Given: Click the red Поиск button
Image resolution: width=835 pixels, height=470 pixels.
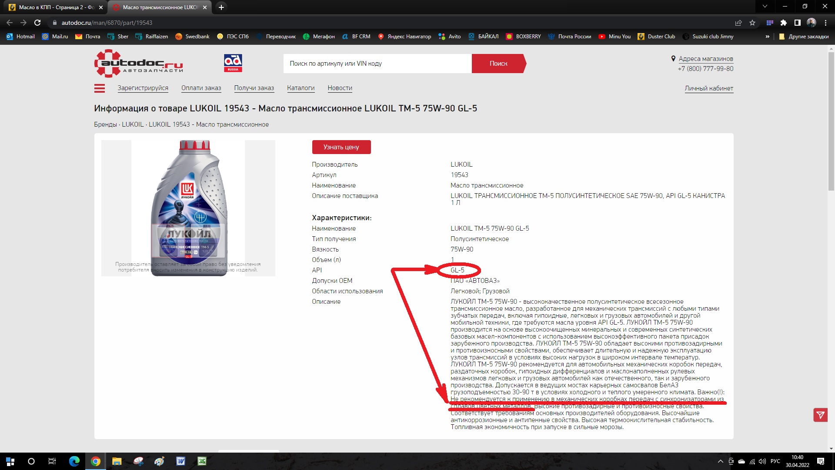Looking at the screenshot, I should coord(498,64).
